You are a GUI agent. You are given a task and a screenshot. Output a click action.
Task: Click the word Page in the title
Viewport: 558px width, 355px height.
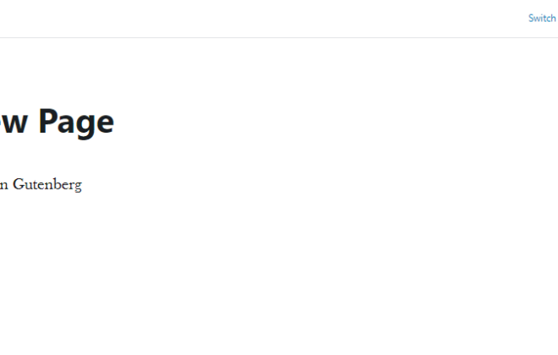pyautogui.click(x=76, y=122)
